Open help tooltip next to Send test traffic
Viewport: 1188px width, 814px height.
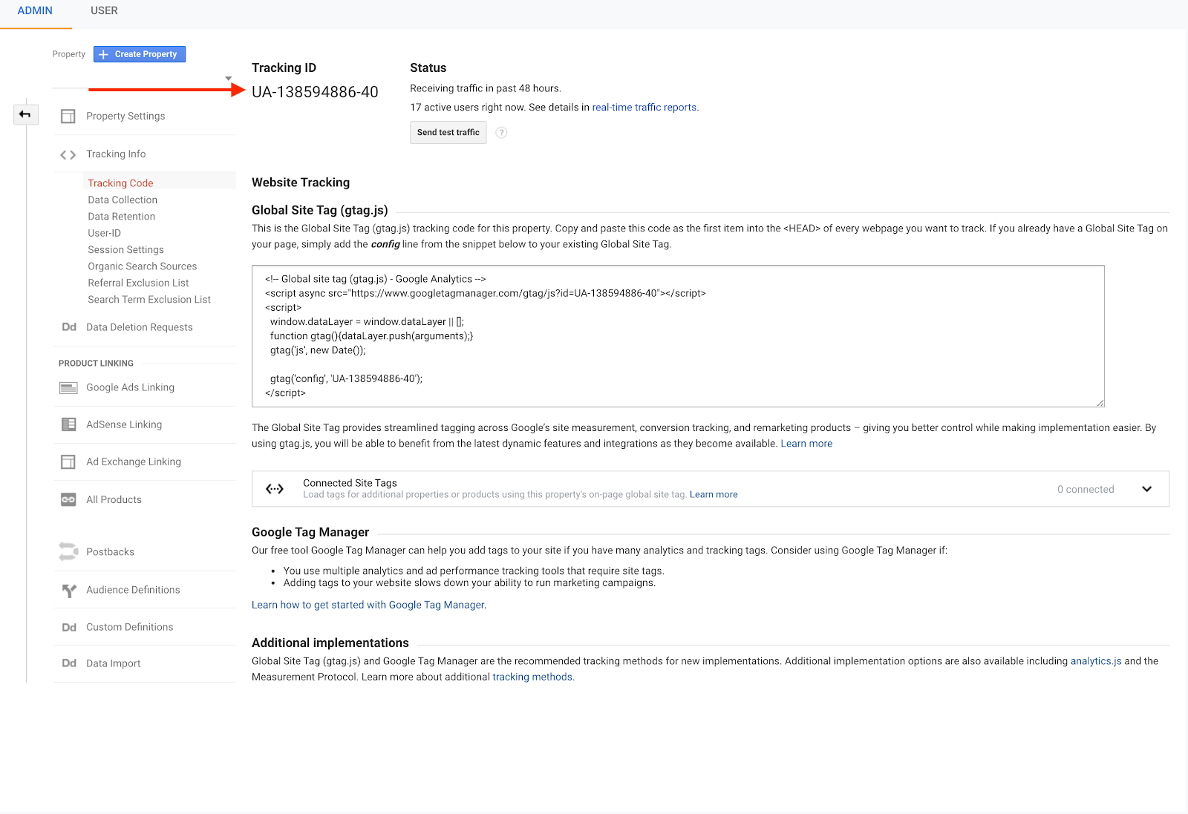coord(501,133)
